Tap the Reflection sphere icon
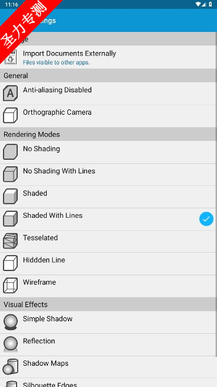Screen dimensions: 217x387 tap(11, 344)
